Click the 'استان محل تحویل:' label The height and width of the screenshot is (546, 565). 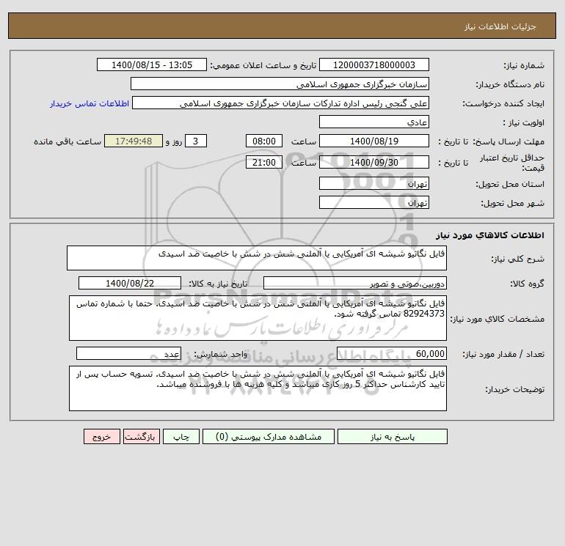coord(510,184)
